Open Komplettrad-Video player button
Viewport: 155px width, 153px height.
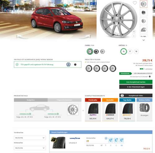(136, 96)
